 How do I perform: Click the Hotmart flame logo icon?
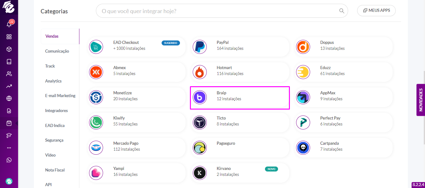pos(200,72)
